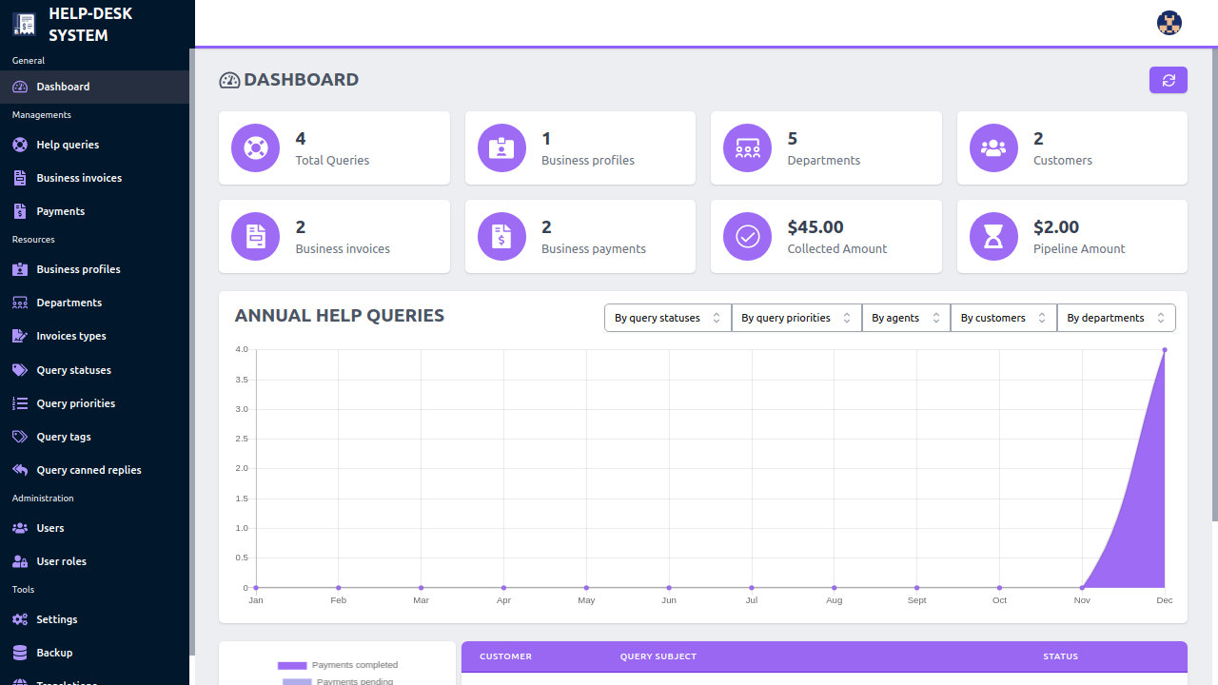Click the Help-Desk System logo icon
This screenshot has height=685, width=1218.
pos(24,25)
